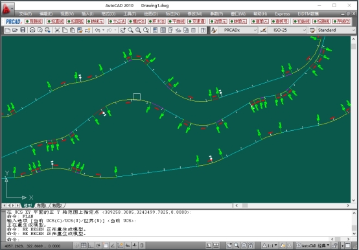This screenshot has width=359, height=250.
Task: Toggle Grid display in status bar
Action: (84, 245)
